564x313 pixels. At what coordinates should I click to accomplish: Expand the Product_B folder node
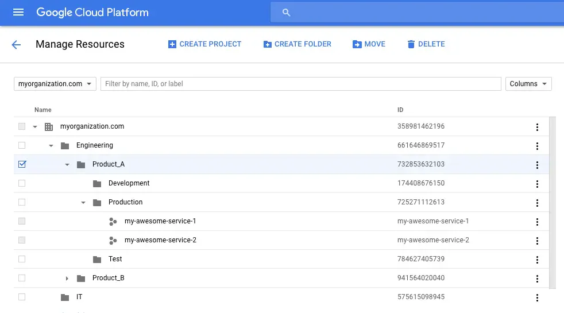pos(67,279)
